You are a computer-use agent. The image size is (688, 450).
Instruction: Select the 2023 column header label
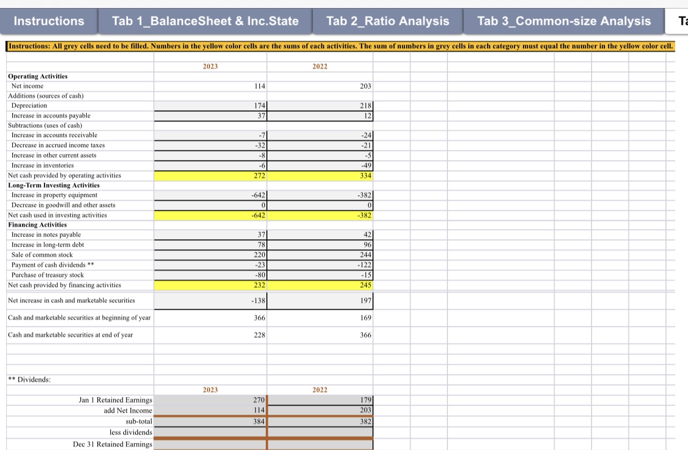[x=210, y=66]
